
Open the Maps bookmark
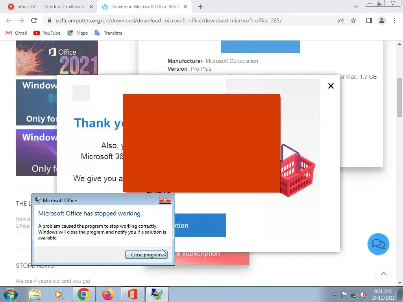click(x=78, y=33)
